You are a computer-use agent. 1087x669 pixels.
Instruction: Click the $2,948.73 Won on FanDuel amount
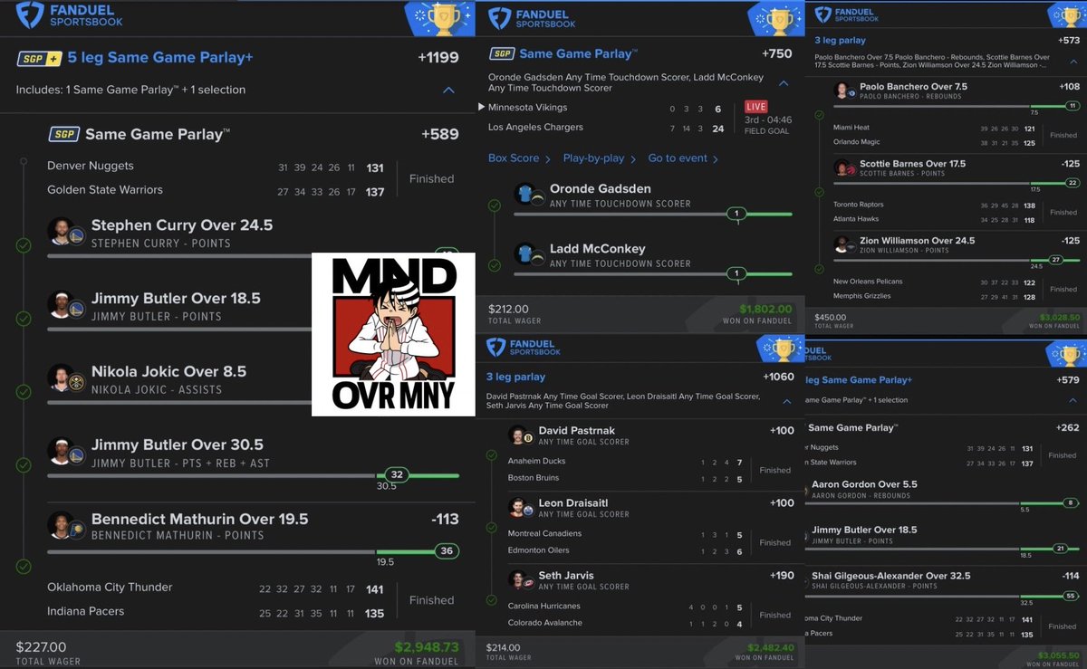[428, 646]
